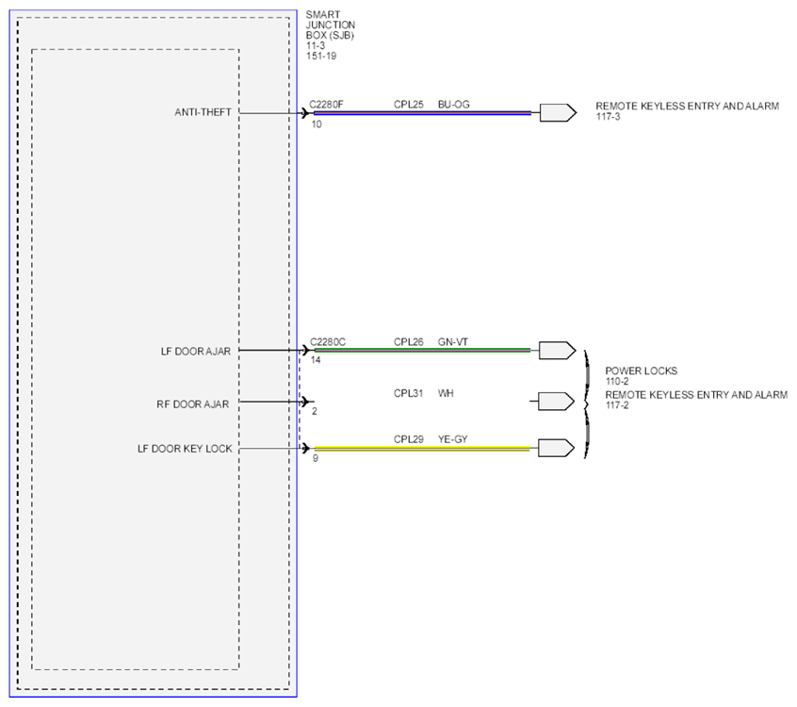Image resolution: width=797 pixels, height=707 pixels.
Task: Click the BU-OG wire color code
Action: click(x=454, y=105)
